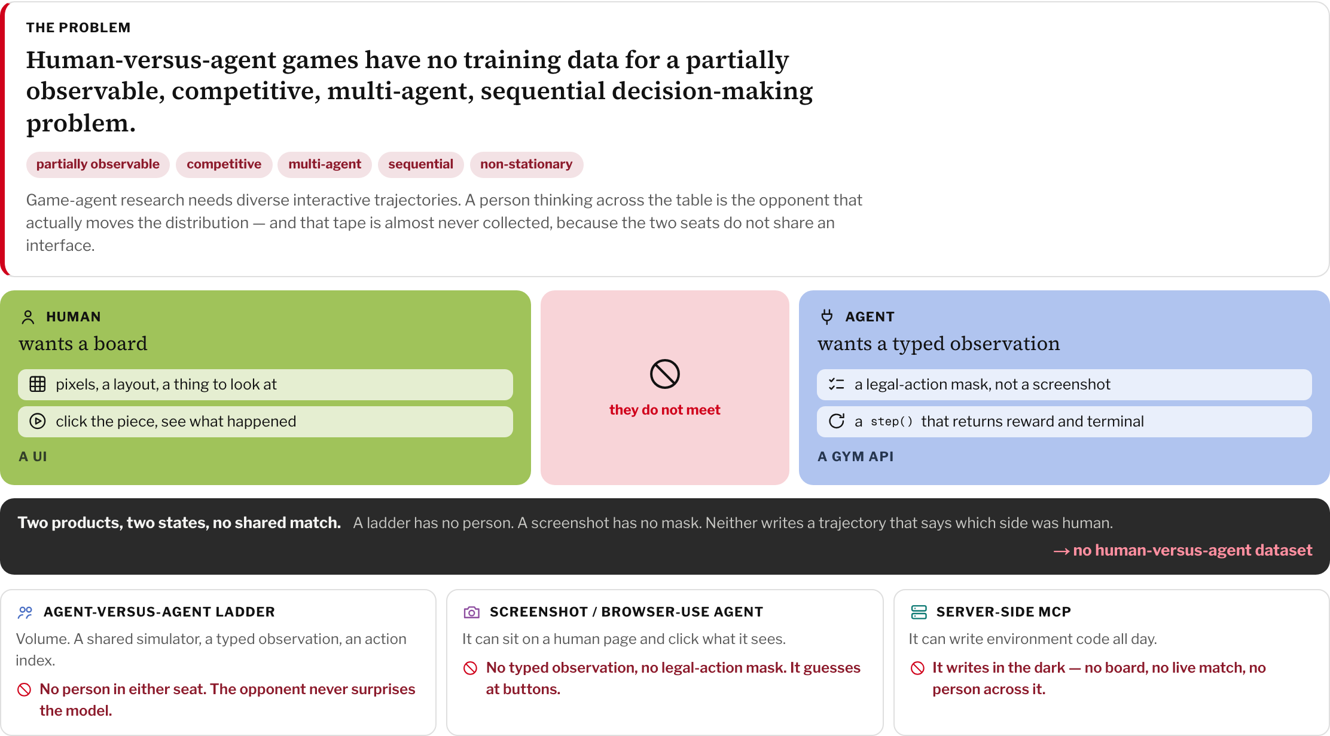
Task: Click the 'no human-versus-agent dataset' link
Action: (x=1183, y=550)
